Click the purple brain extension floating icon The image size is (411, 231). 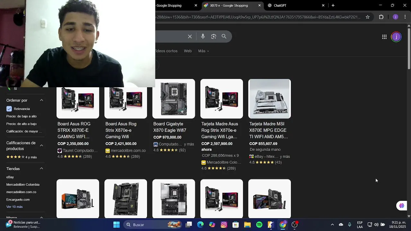click(x=402, y=206)
